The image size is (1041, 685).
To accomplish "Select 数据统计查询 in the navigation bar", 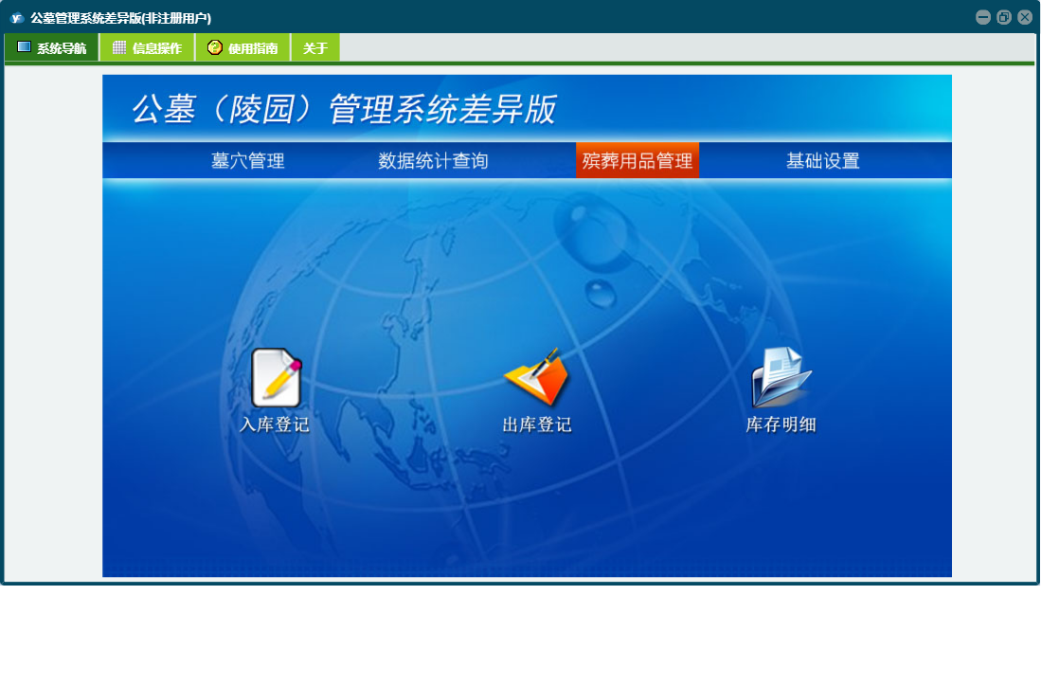I will [x=433, y=161].
